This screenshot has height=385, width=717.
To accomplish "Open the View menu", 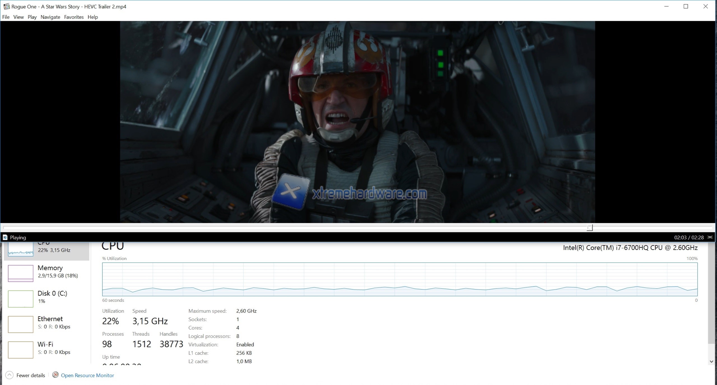I will pos(18,17).
